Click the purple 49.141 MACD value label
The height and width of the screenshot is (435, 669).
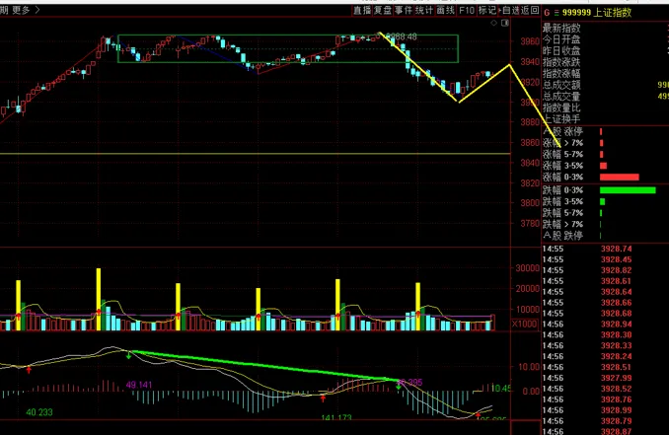pos(139,385)
